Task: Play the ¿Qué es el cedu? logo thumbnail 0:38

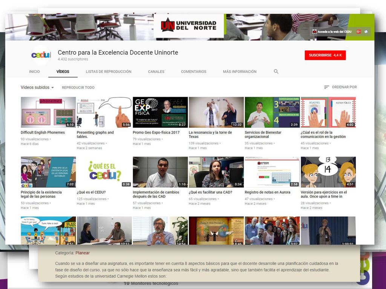Action: [104, 172]
